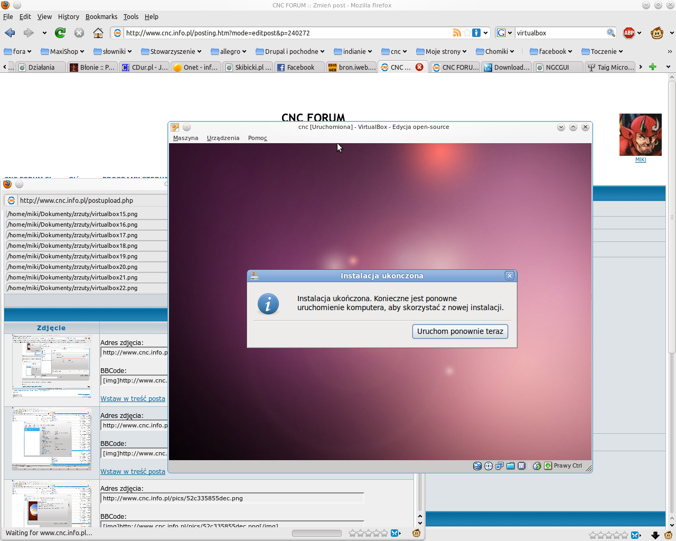Screen dimensions: 676x541
Task: Open the Adblock Plus ABP icon
Action: [629, 33]
